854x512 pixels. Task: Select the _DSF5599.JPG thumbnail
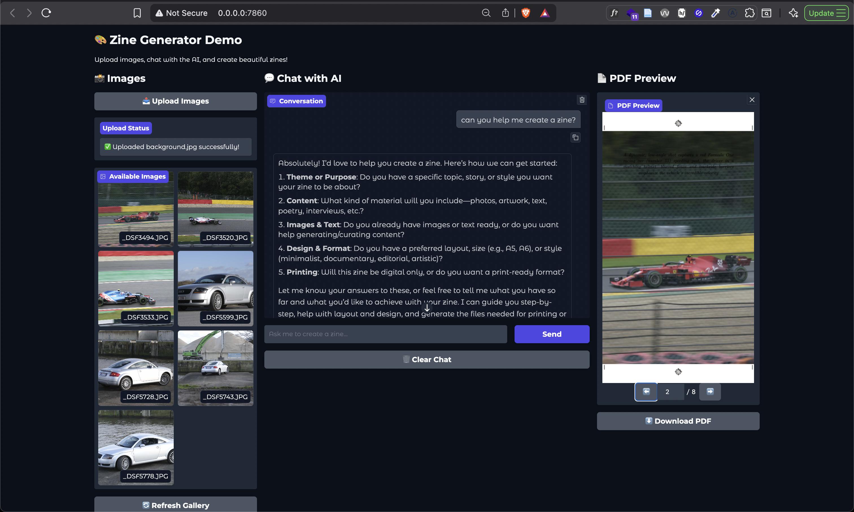(x=215, y=288)
